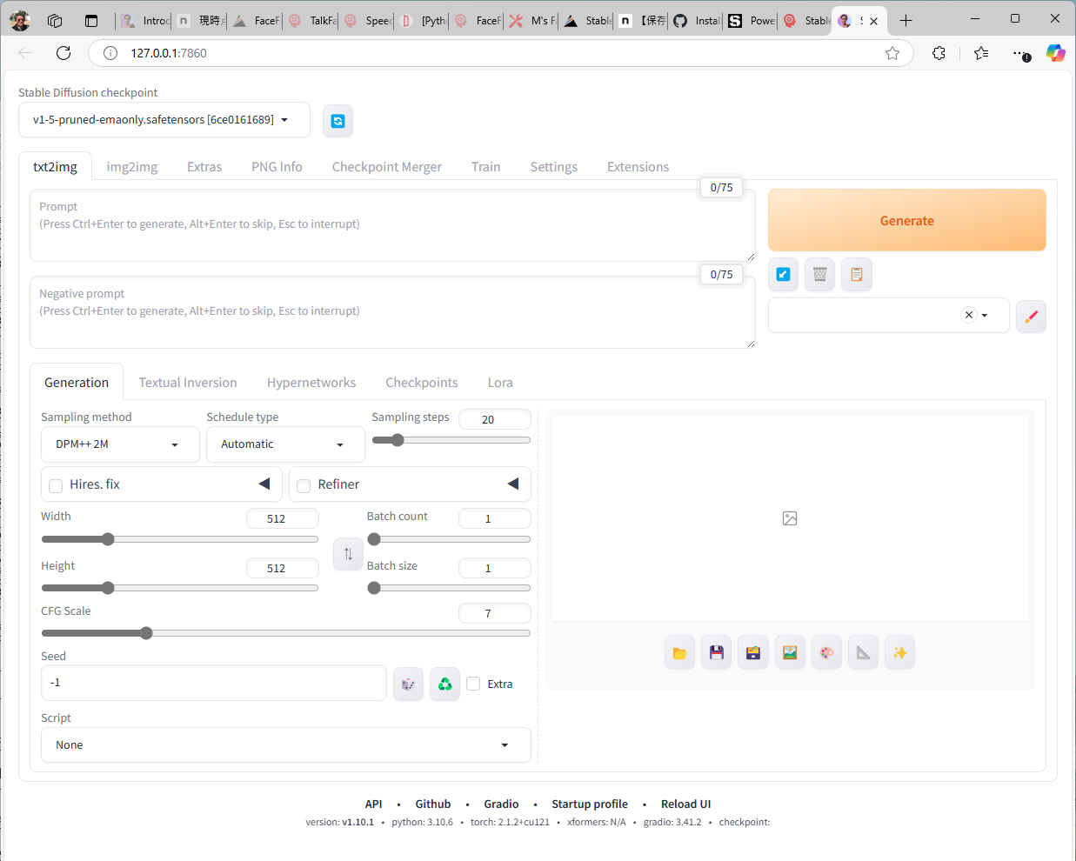Click the edit style paintbrush icon
This screenshot has height=861, width=1076.
(1031, 317)
